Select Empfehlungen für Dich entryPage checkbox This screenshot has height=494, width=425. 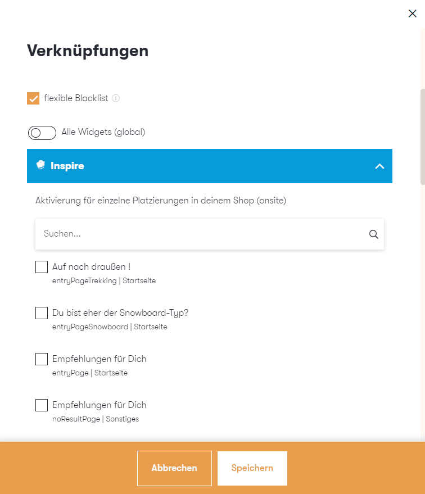pyautogui.click(x=42, y=359)
